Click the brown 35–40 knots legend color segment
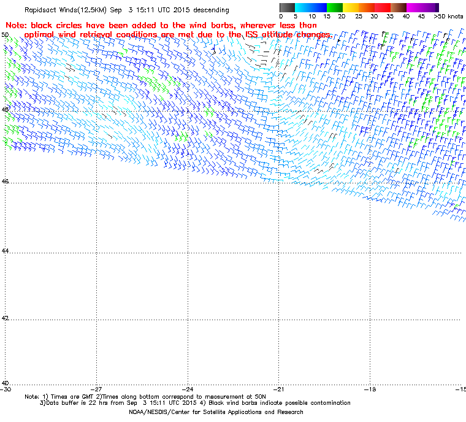 398,7
